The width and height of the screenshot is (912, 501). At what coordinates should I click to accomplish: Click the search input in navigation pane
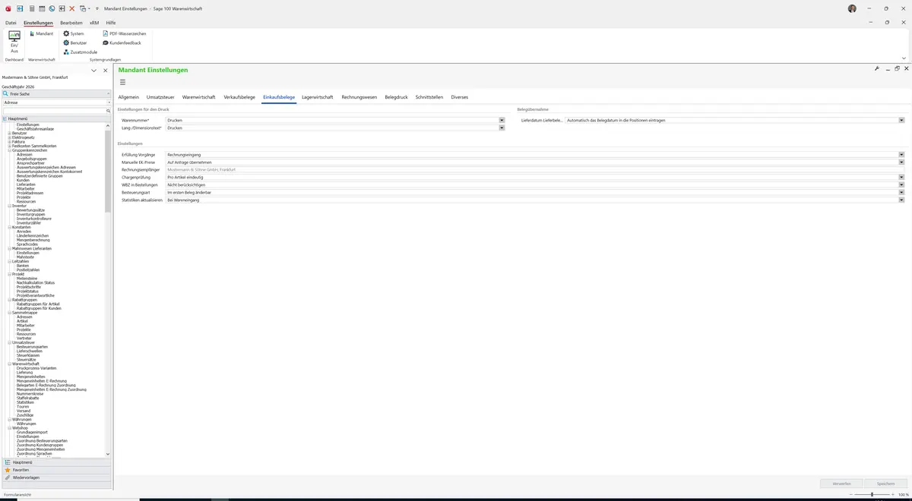click(53, 111)
